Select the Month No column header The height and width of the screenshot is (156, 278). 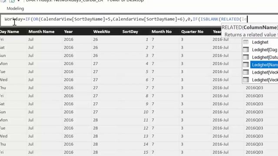(162, 32)
